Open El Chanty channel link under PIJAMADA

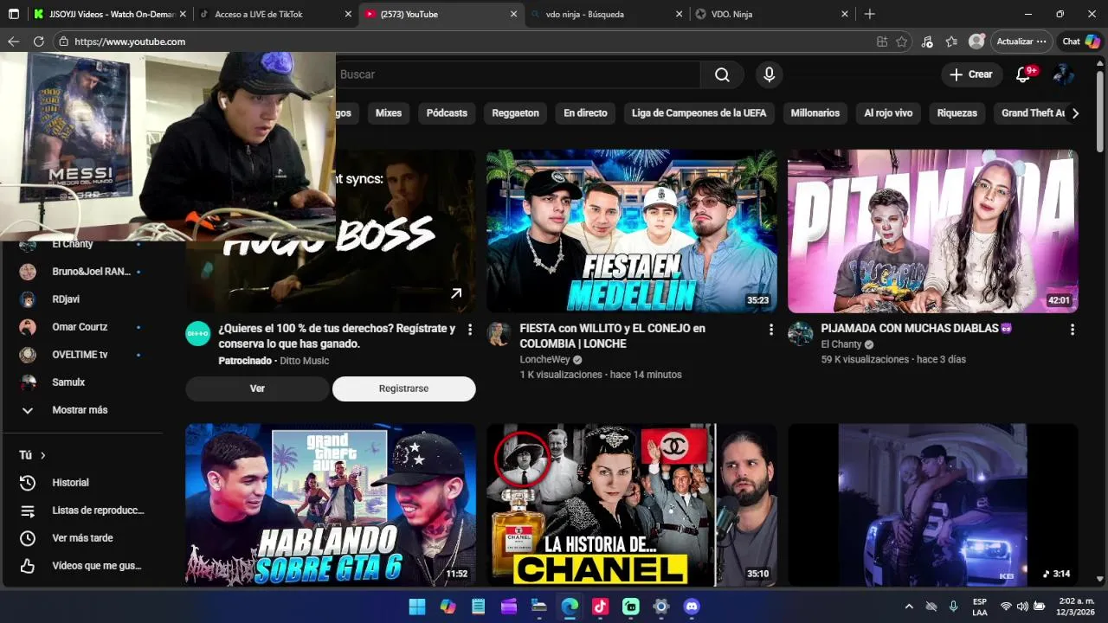[x=841, y=344]
